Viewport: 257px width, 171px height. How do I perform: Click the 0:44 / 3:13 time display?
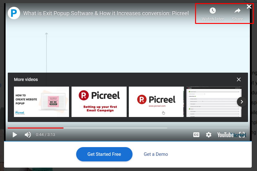click(x=46, y=135)
